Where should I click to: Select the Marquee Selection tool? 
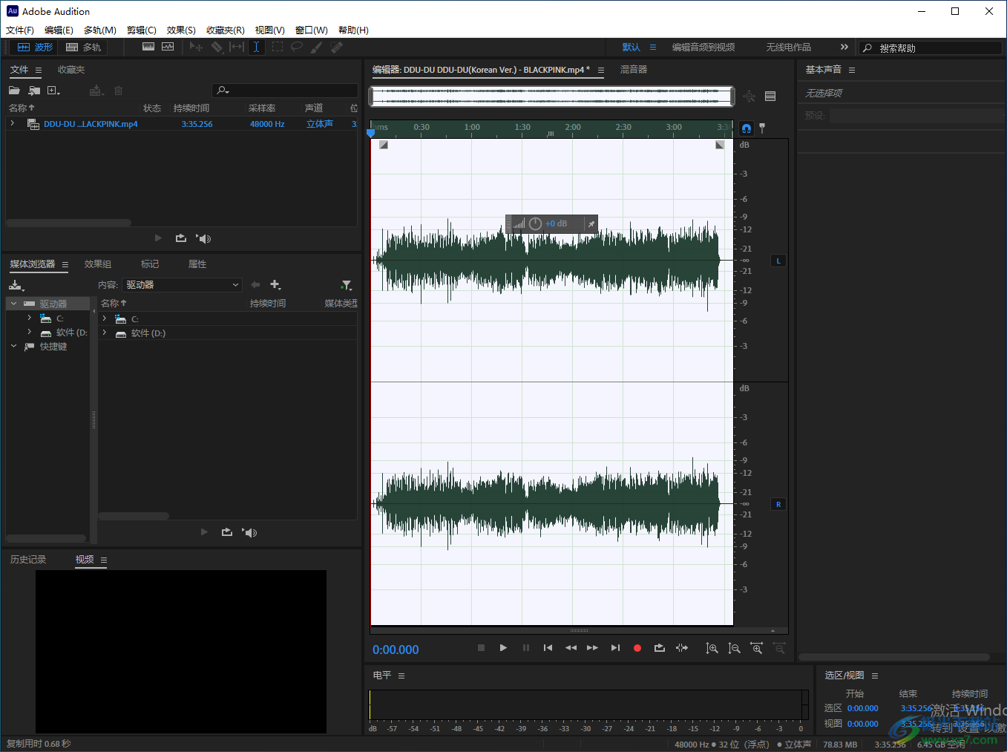click(277, 47)
